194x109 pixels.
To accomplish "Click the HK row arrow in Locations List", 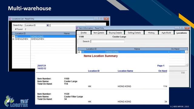I will (13, 36).
